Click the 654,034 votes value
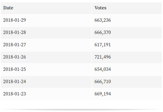This screenshot has height=112, width=163. [x=103, y=69]
